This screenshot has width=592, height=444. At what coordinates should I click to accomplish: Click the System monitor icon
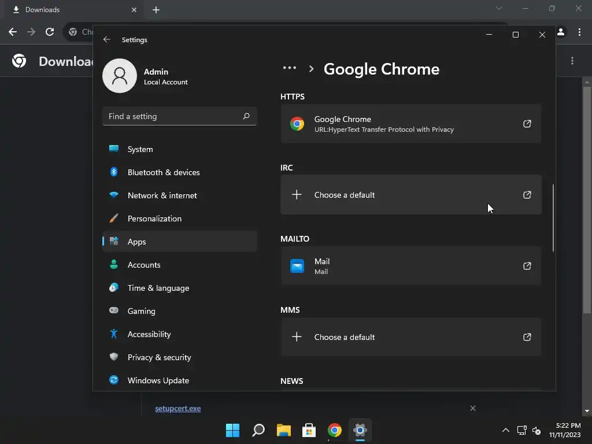pyautogui.click(x=114, y=149)
